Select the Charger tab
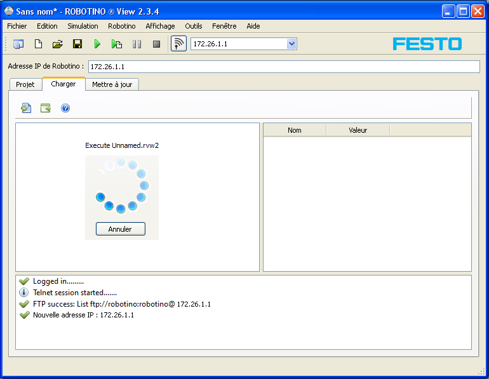 64,84
